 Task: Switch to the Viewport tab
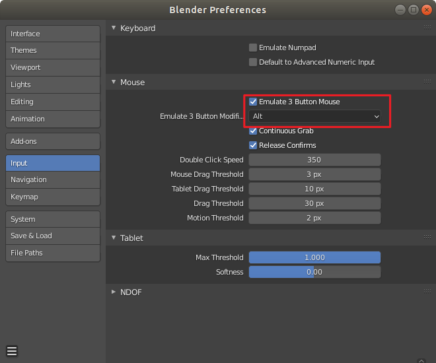pyautogui.click(x=53, y=68)
